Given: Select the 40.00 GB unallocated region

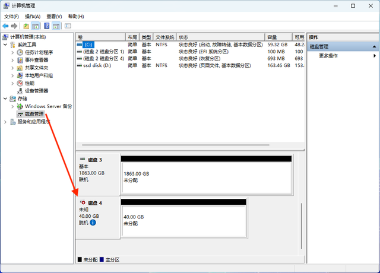Looking at the screenshot, I should 184,221.
